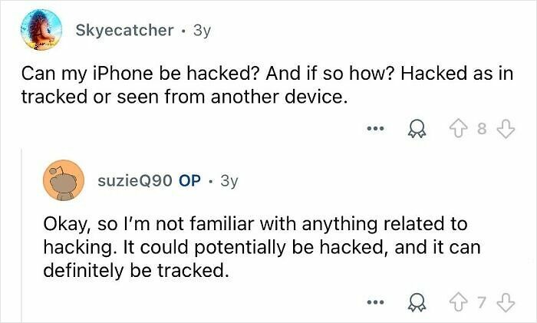Visit the suzieQ90 username link

(x=135, y=180)
